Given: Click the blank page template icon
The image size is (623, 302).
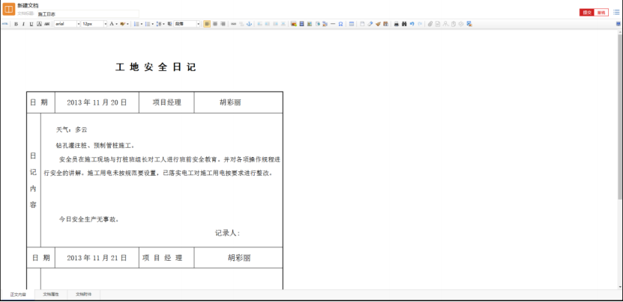Looking at the screenshot, I should pyautogui.click(x=362, y=24).
